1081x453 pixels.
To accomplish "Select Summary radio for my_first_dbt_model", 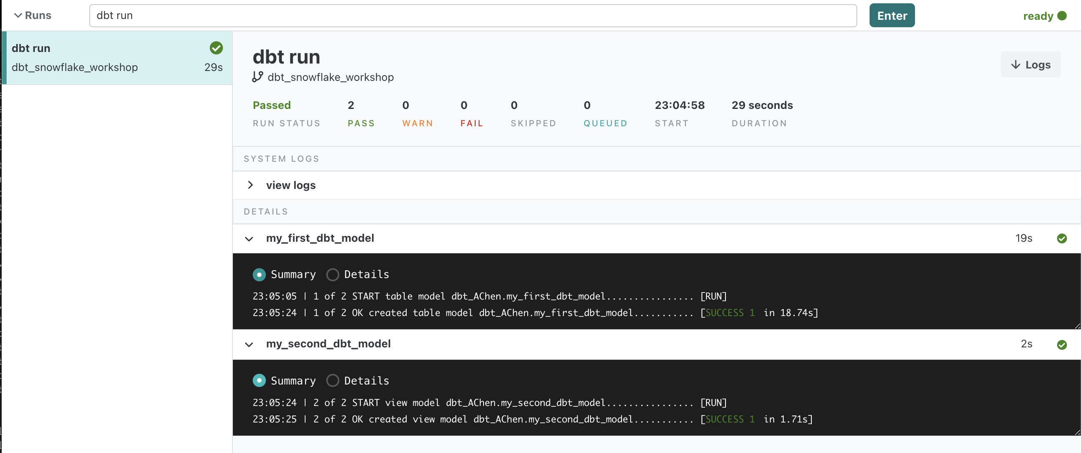I will 259,275.
